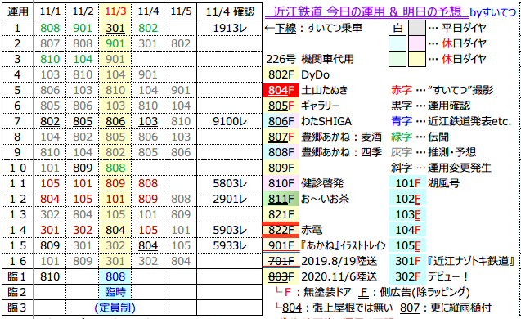
Task: Click the 灰字 推測･予想 legend label
Action: [433, 152]
